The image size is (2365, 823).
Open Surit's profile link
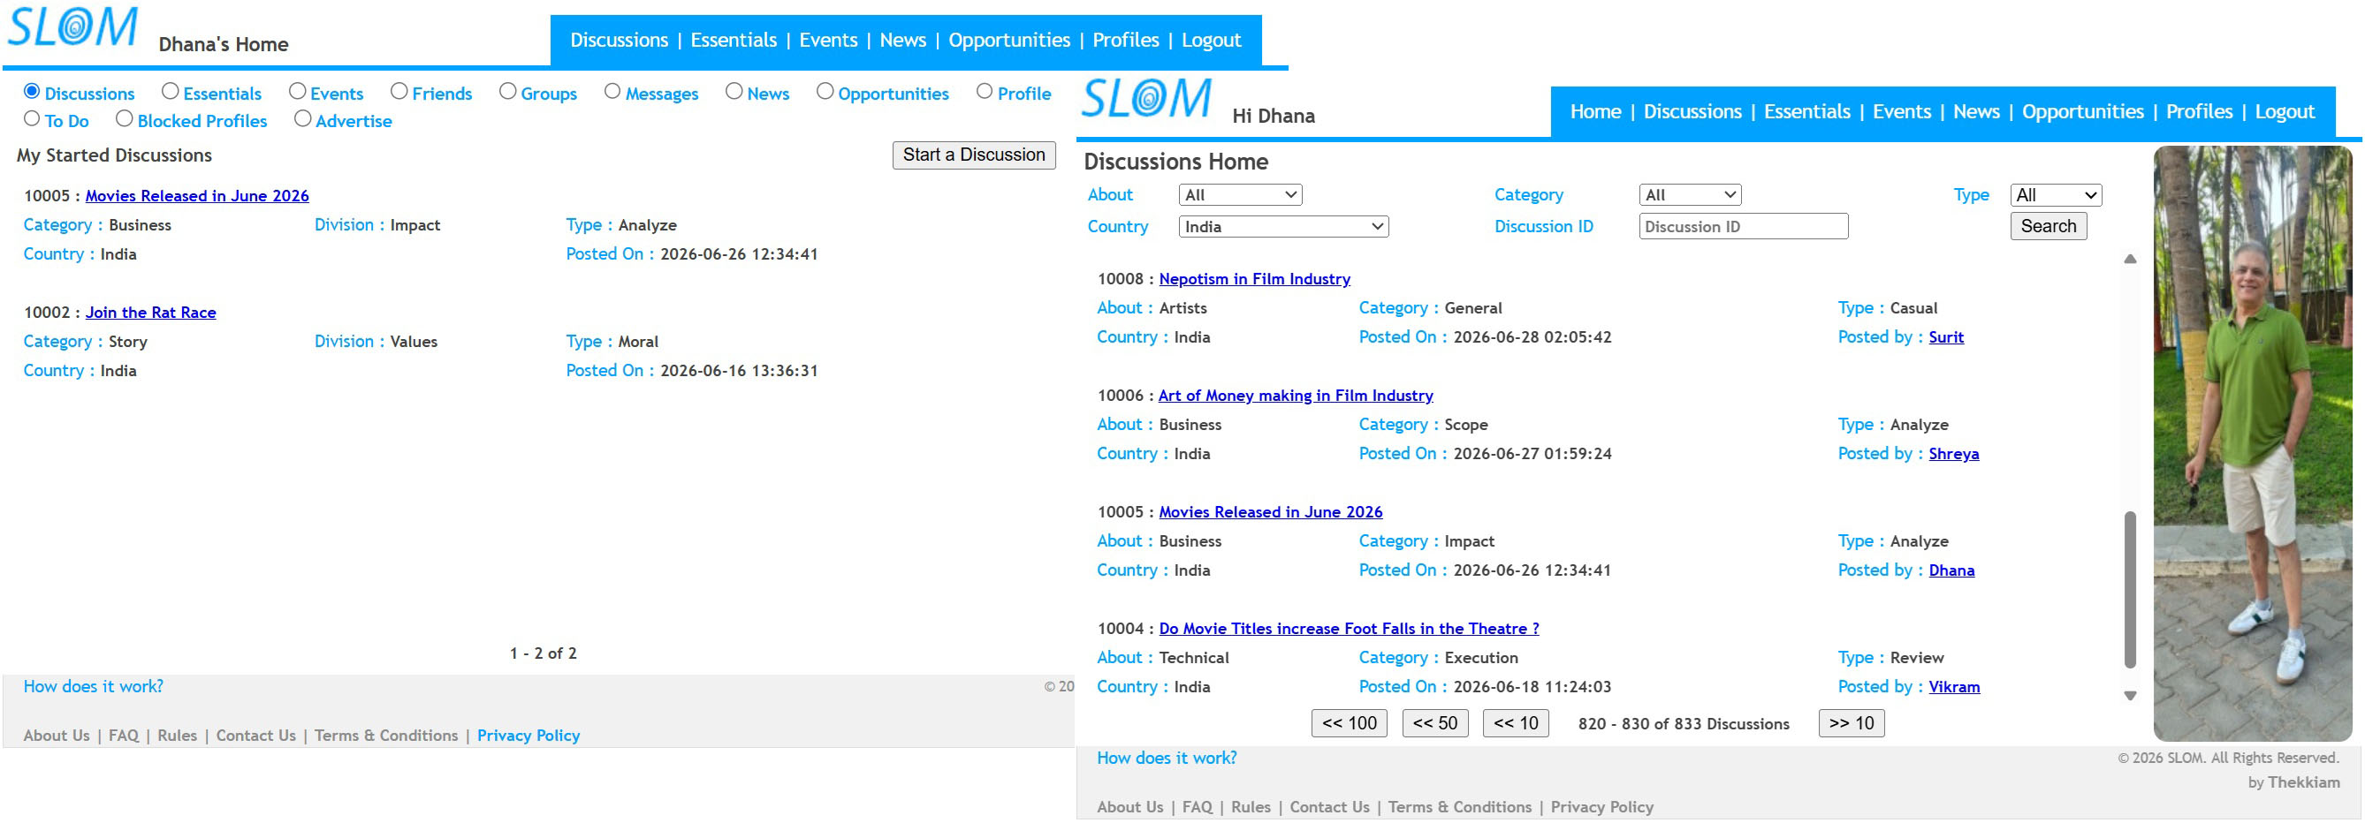click(1946, 337)
